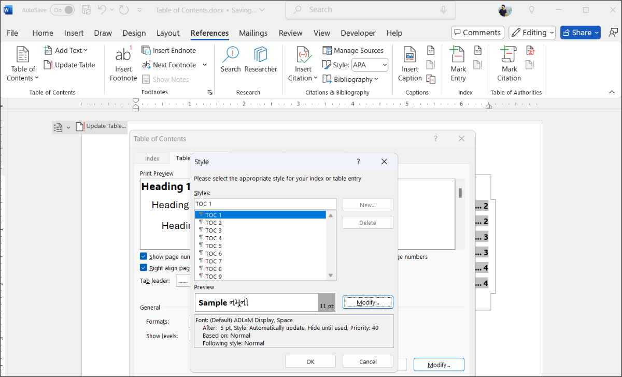Click Insert Caption

pyautogui.click(x=410, y=64)
